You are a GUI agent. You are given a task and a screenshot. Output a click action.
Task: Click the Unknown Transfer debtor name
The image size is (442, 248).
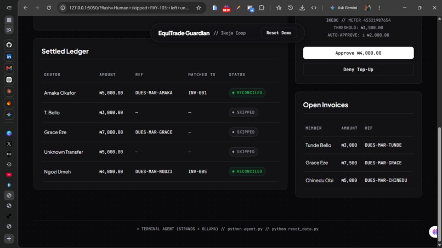pos(64,152)
